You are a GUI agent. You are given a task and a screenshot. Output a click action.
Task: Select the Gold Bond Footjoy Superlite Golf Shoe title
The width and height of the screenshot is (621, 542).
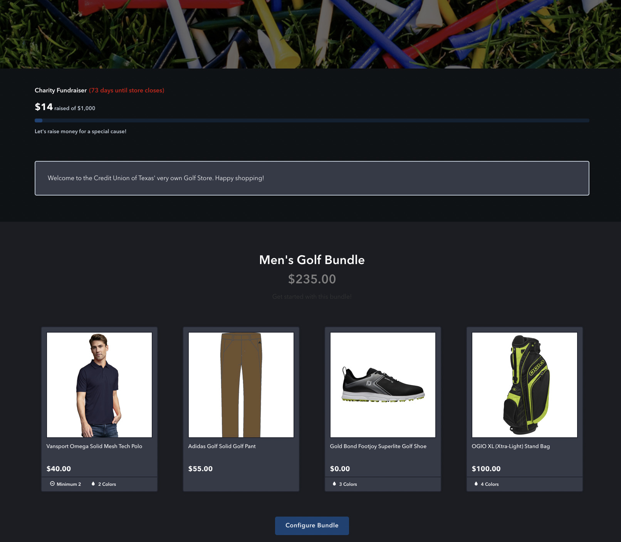click(x=378, y=446)
